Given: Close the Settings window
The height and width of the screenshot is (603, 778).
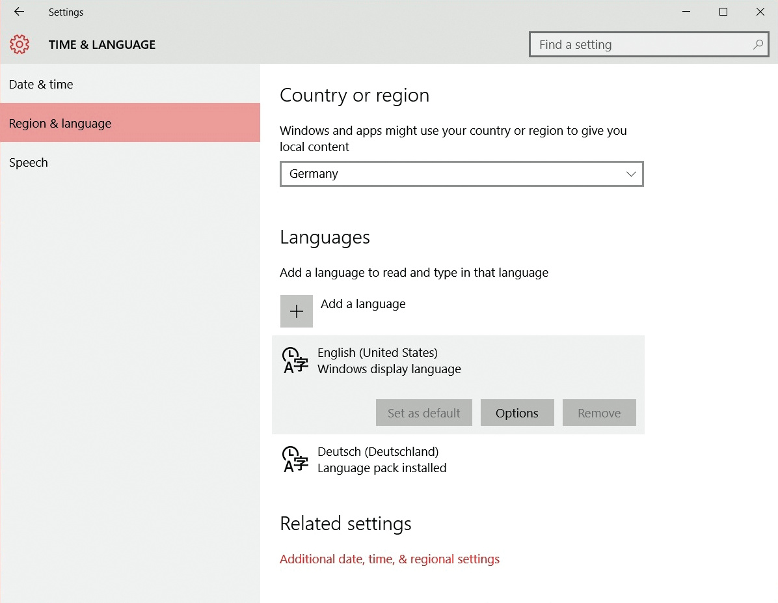Looking at the screenshot, I should [x=760, y=12].
